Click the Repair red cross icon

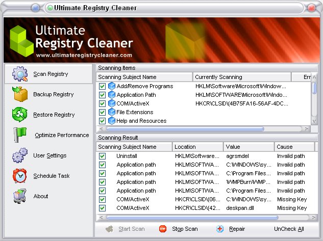(x=220, y=229)
